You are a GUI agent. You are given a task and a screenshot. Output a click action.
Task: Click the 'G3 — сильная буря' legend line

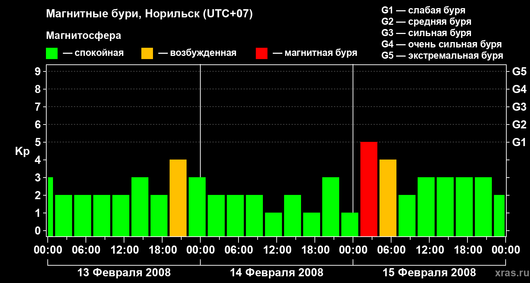tap(426, 33)
